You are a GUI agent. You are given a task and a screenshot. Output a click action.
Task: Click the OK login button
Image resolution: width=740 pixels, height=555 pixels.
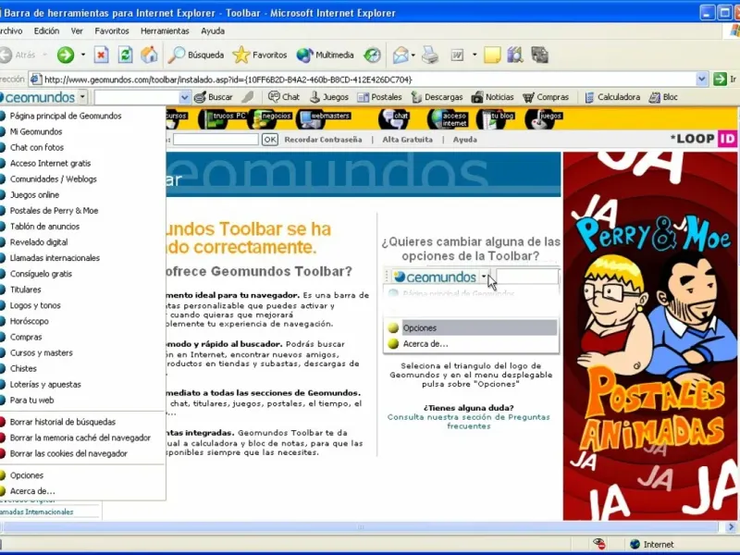tap(270, 140)
